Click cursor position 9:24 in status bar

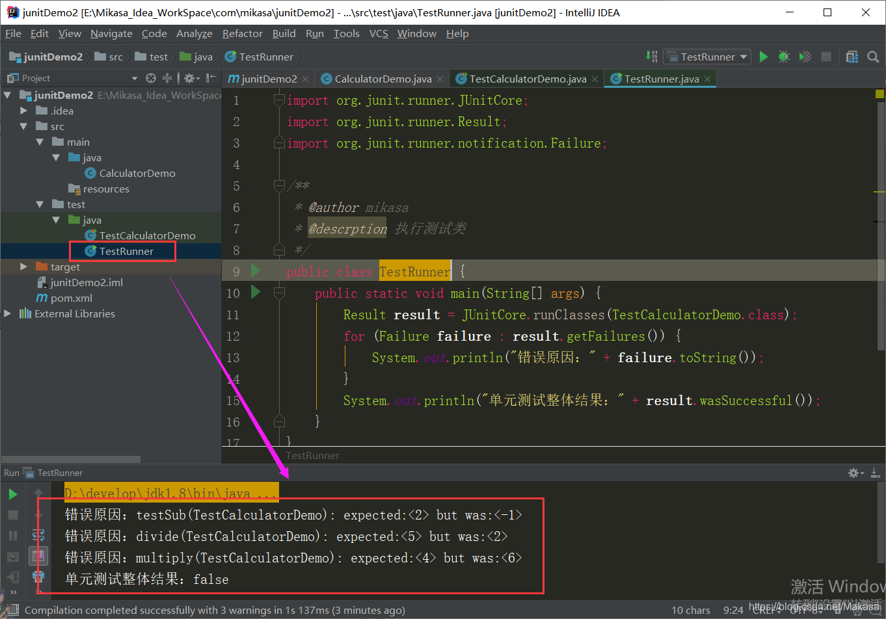[733, 610]
